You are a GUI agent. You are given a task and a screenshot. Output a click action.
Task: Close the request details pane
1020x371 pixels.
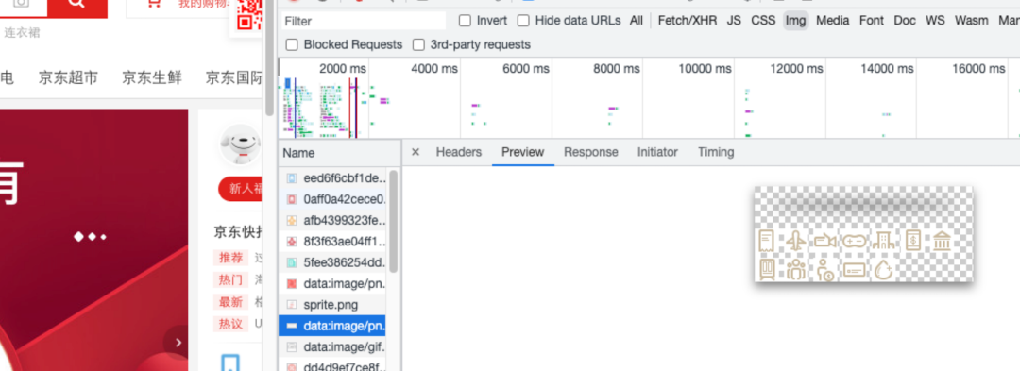tap(416, 152)
